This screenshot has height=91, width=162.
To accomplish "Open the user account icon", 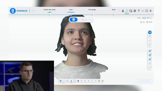I will [x=123, y=11].
